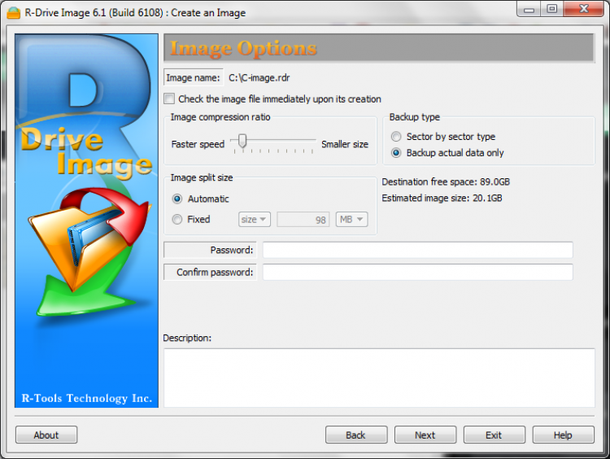Image resolution: width=610 pixels, height=459 pixels.
Task: Click the R-Tools Technology Inc. banner text
Action: [87, 398]
